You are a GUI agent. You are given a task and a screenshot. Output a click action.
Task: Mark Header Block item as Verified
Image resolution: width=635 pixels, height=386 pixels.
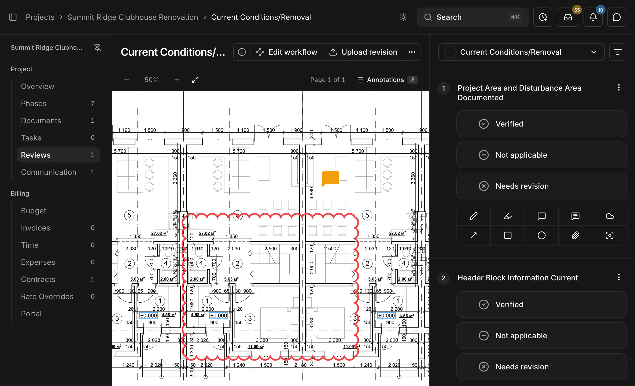[x=542, y=305]
